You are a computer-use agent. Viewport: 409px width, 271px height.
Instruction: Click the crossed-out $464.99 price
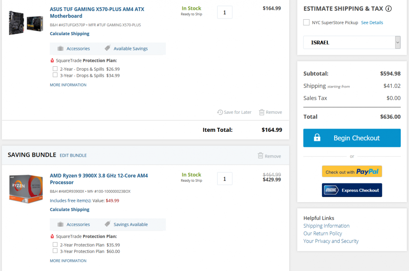click(x=272, y=174)
